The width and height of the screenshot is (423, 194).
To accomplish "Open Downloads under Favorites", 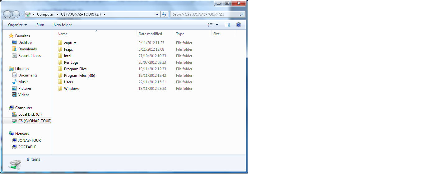I will click(27, 49).
